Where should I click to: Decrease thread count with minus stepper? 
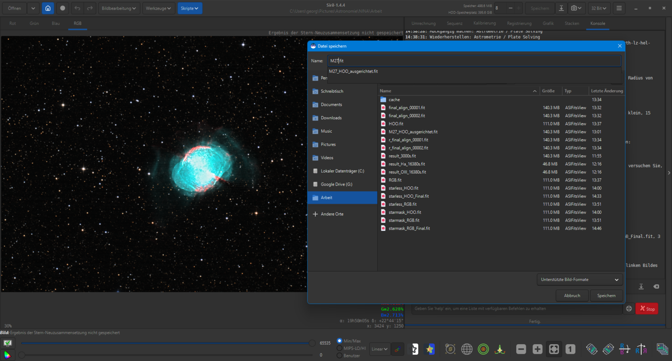[510, 8]
